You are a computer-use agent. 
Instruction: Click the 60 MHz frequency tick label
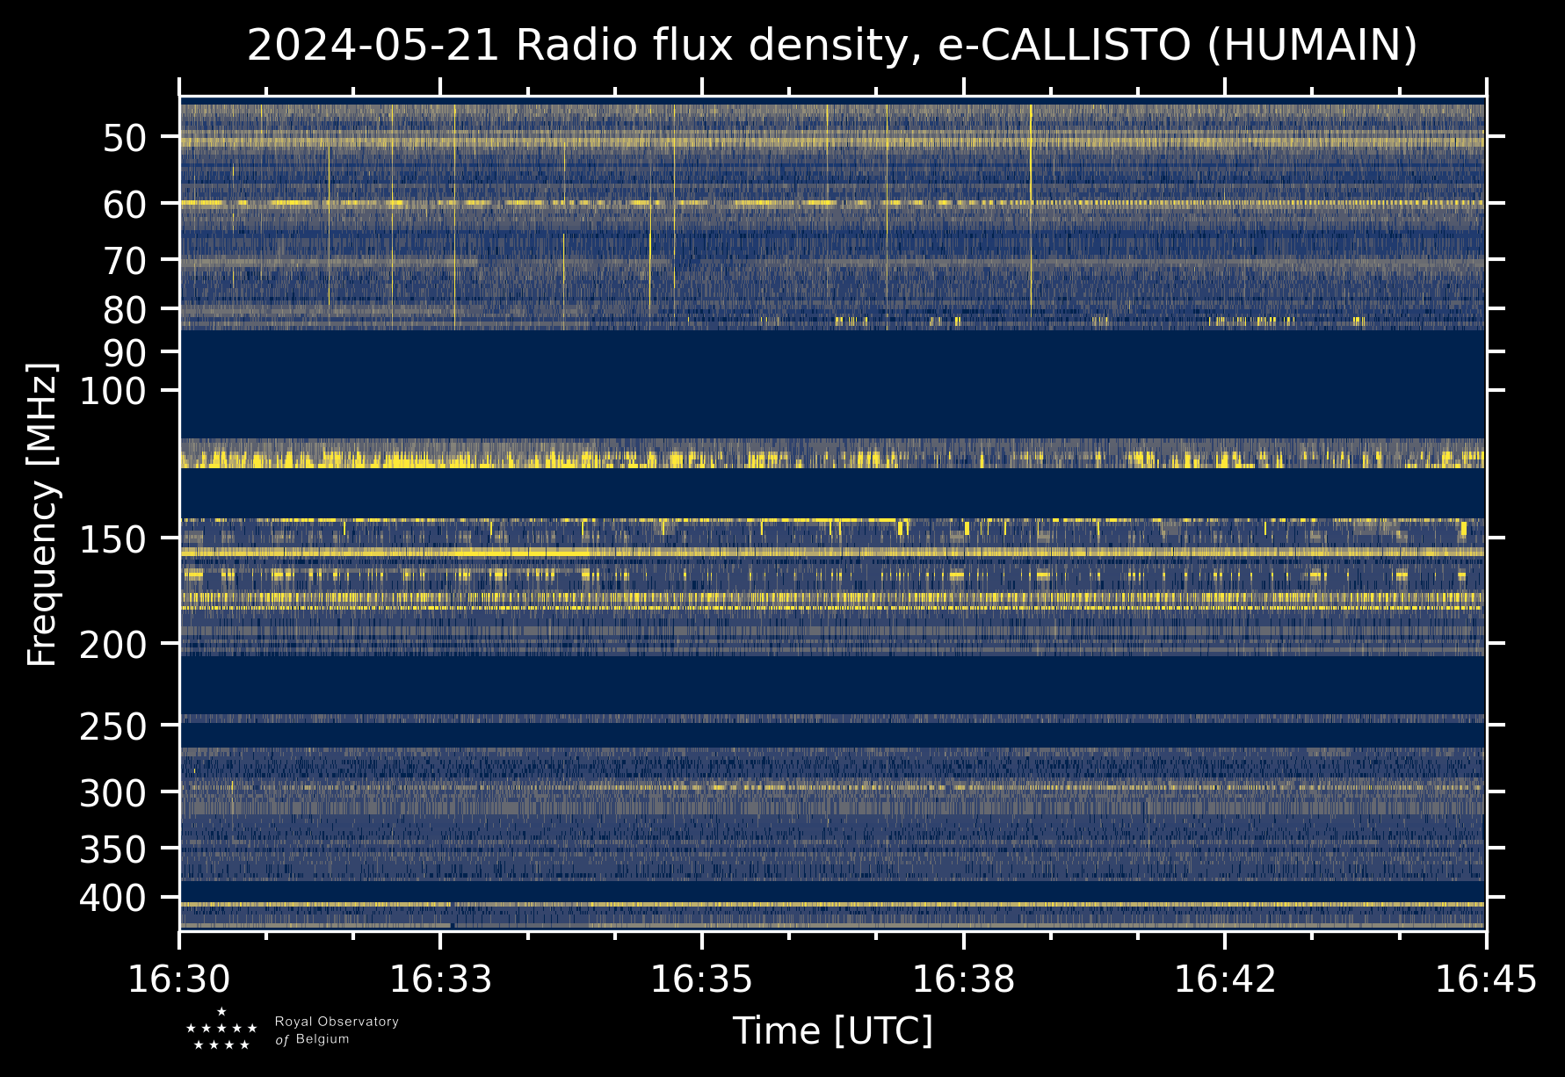124,206
